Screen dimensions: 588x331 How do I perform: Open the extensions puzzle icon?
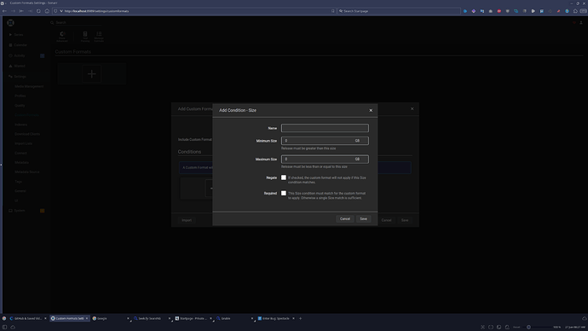[575, 11]
